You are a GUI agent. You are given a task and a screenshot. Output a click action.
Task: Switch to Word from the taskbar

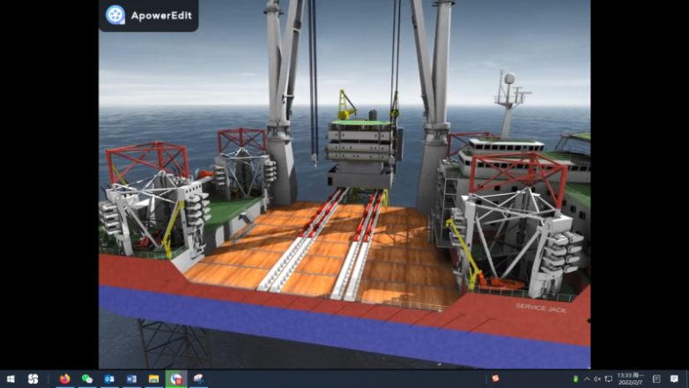click(x=131, y=379)
